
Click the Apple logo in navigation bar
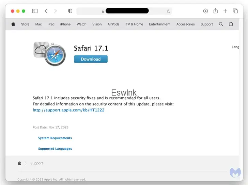pyautogui.click(x=13, y=24)
